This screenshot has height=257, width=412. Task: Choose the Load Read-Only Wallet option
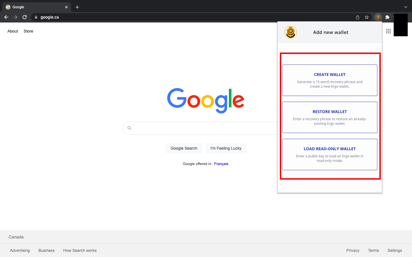(330, 154)
